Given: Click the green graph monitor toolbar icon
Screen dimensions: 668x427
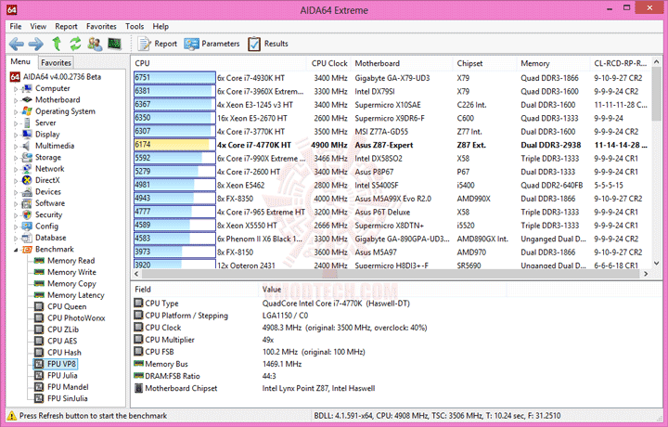Looking at the screenshot, I should [114, 43].
